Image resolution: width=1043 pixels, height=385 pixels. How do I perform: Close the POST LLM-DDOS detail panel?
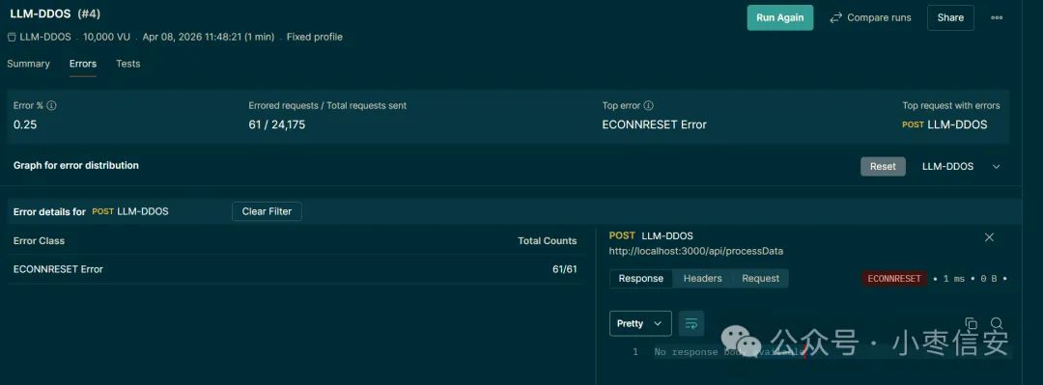coord(989,237)
